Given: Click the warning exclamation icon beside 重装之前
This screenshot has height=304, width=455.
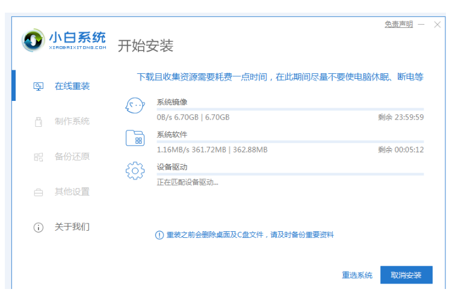Looking at the screenshot, I should [x=159, y=235].
